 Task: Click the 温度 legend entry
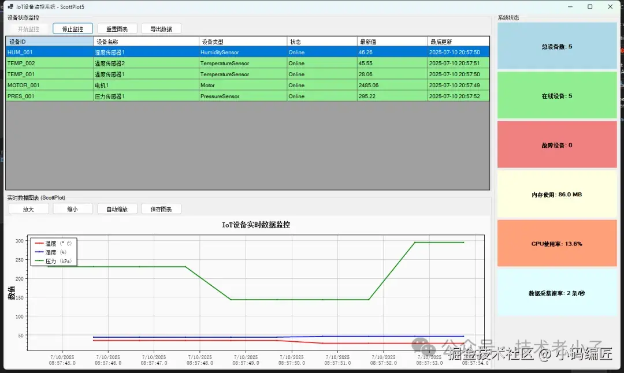coord(53,243)
